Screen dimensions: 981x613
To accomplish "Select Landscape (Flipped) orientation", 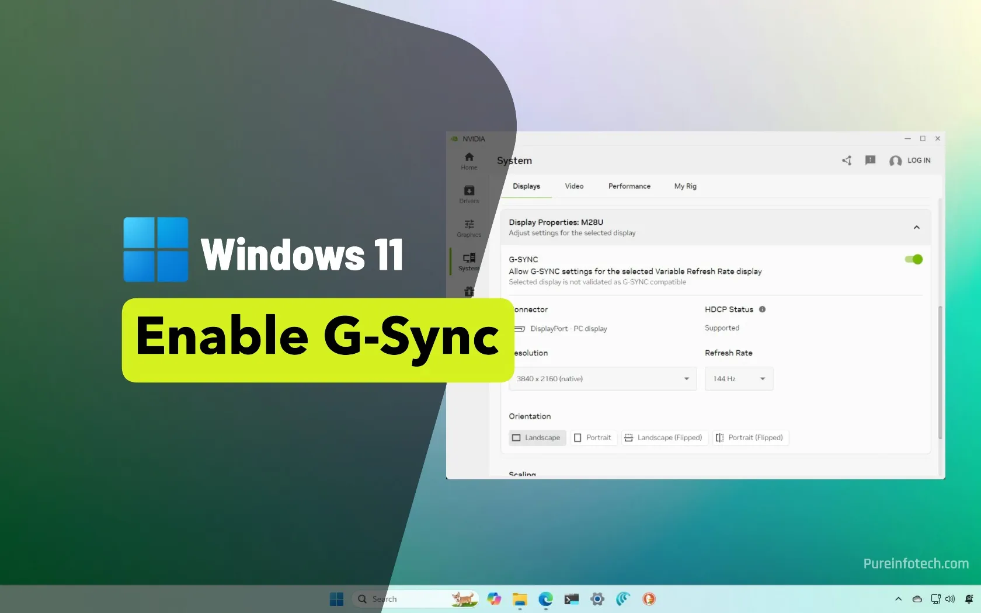I will (x=663, y=437).
